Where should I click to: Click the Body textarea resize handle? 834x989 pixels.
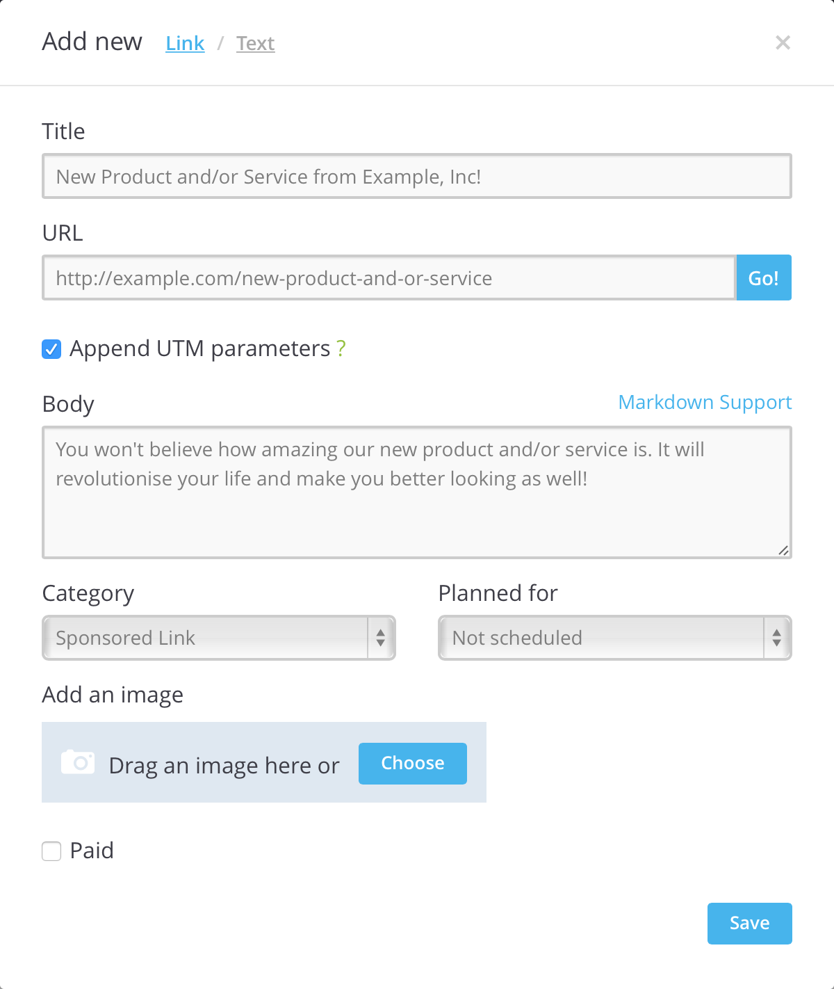click(x=783, y=550)
